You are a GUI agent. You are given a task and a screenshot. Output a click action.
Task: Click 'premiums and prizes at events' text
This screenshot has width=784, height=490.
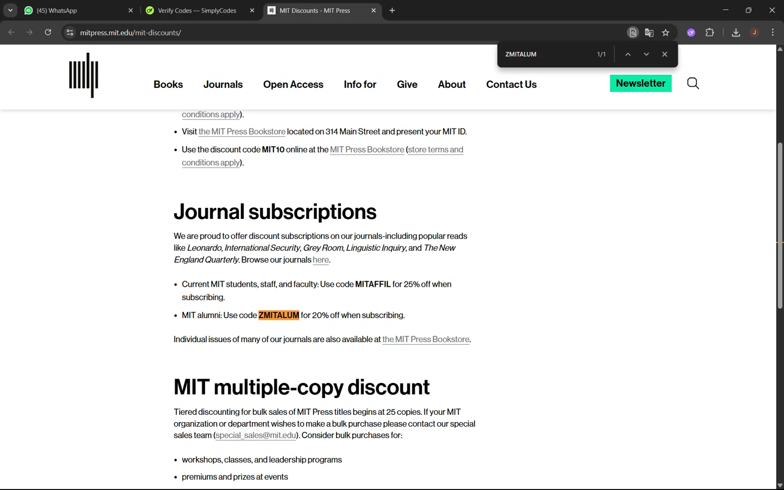(235, 477)
